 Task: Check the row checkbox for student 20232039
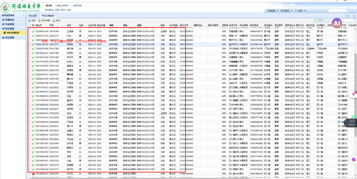tap(29, 118)
